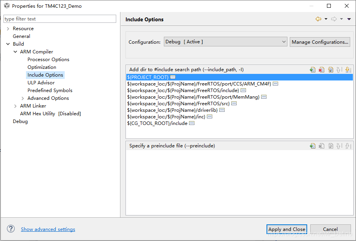The height and width of the screenshot is (241, 356).
Task: Open the view menu triangle
Action: [x=349, y=19]
